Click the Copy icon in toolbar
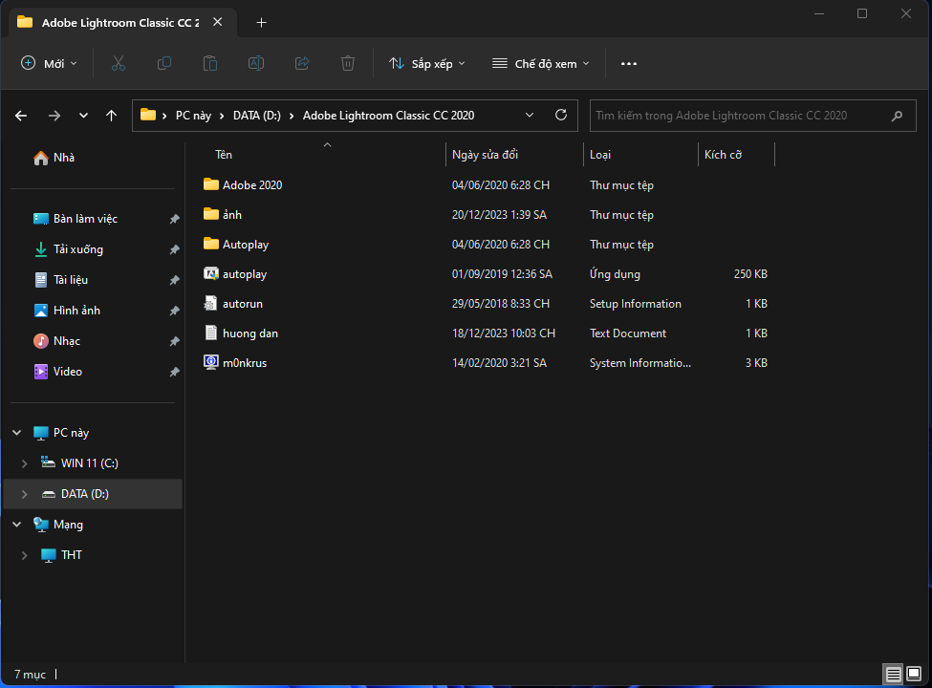This screenshot has height=688, width=932. tap(164, 63)
